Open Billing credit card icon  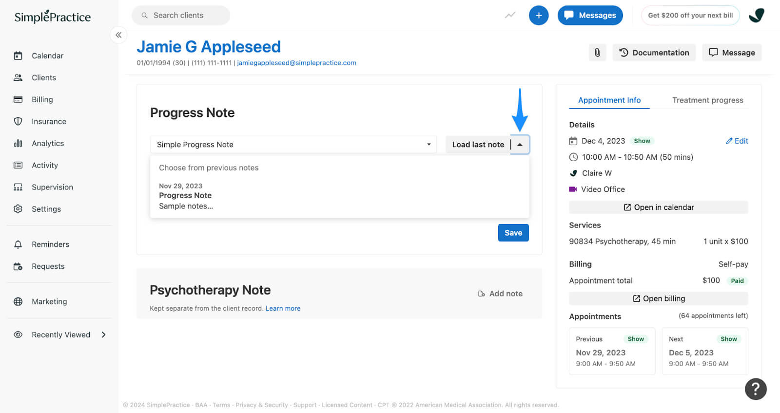click(18, 99)
